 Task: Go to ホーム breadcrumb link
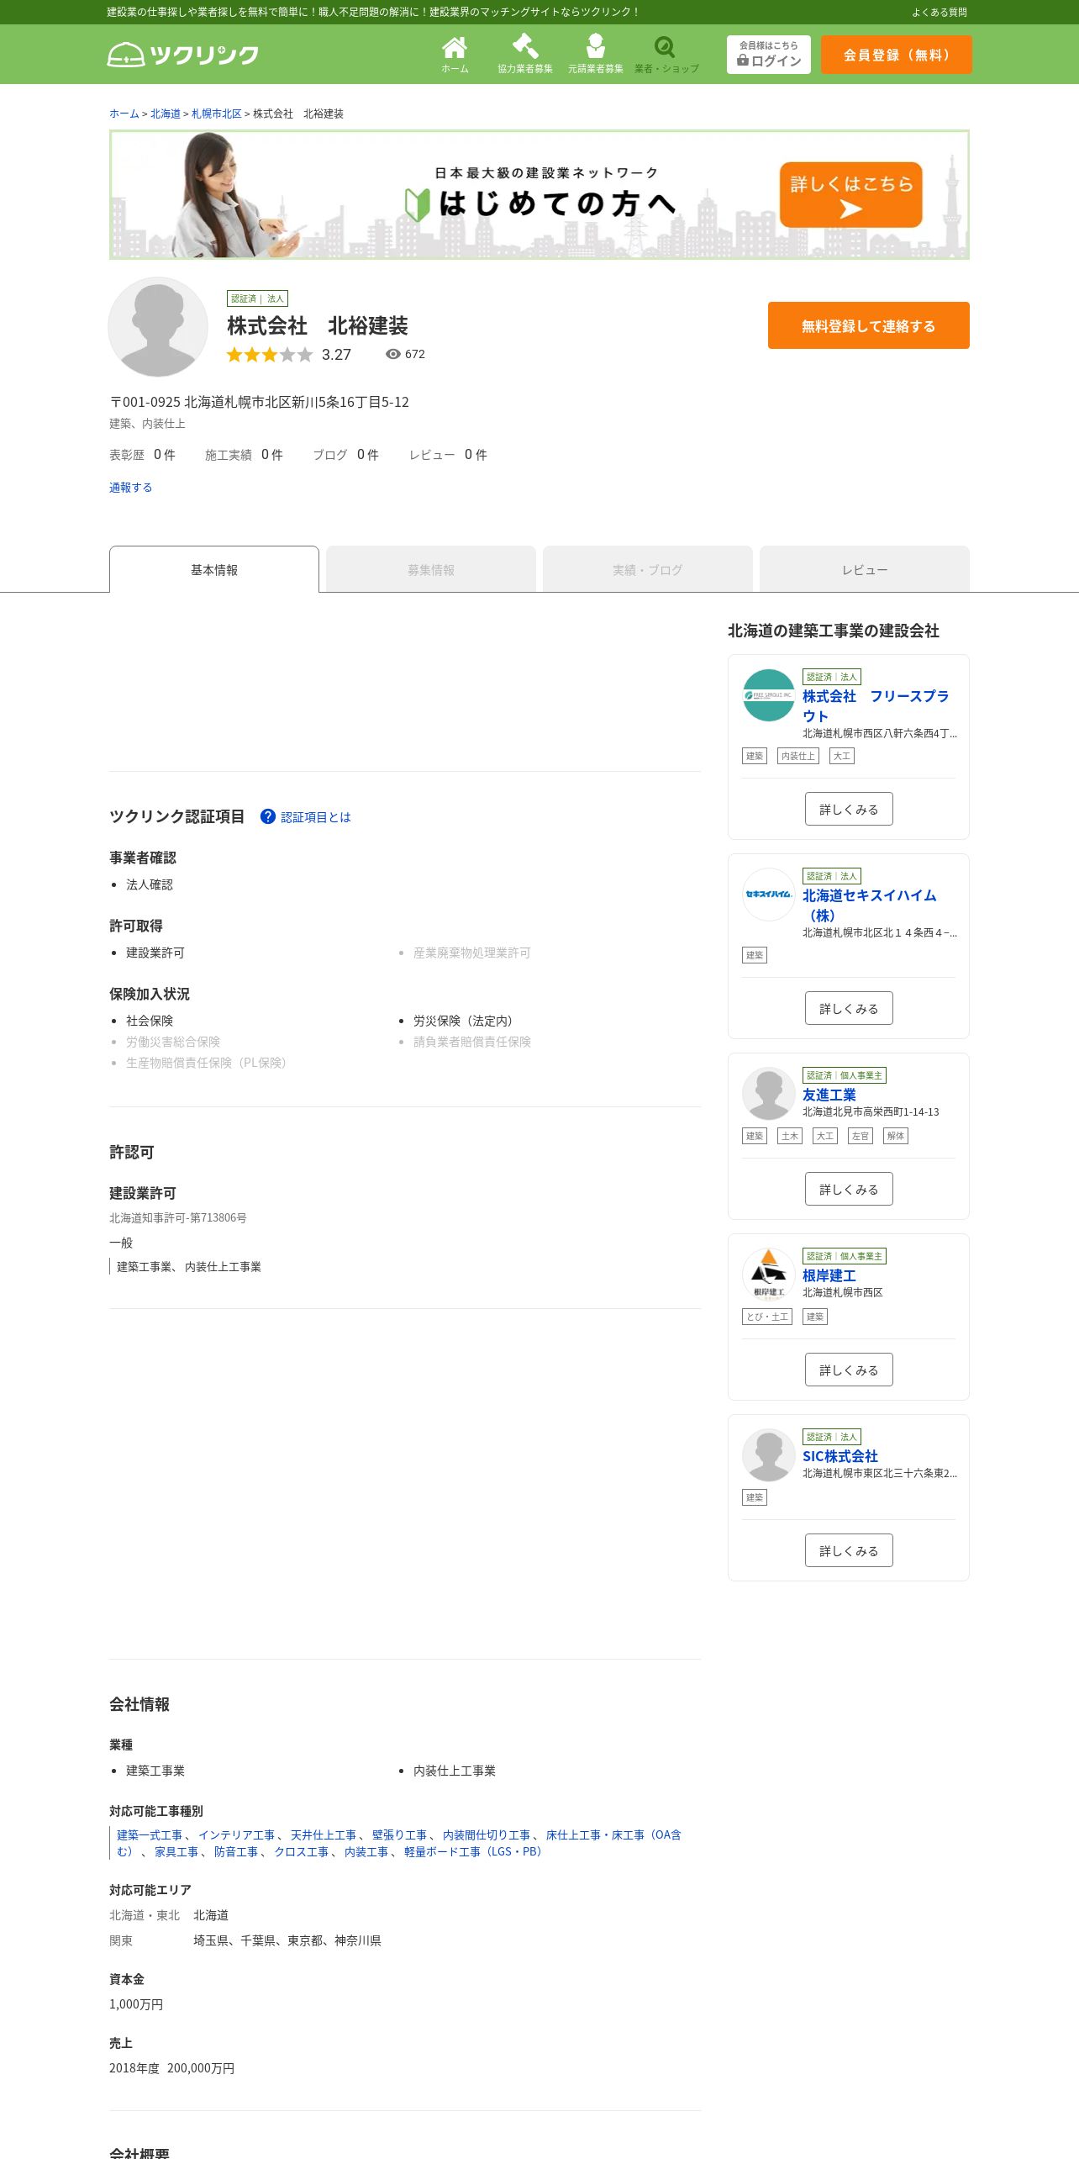(x=124, y=113)
